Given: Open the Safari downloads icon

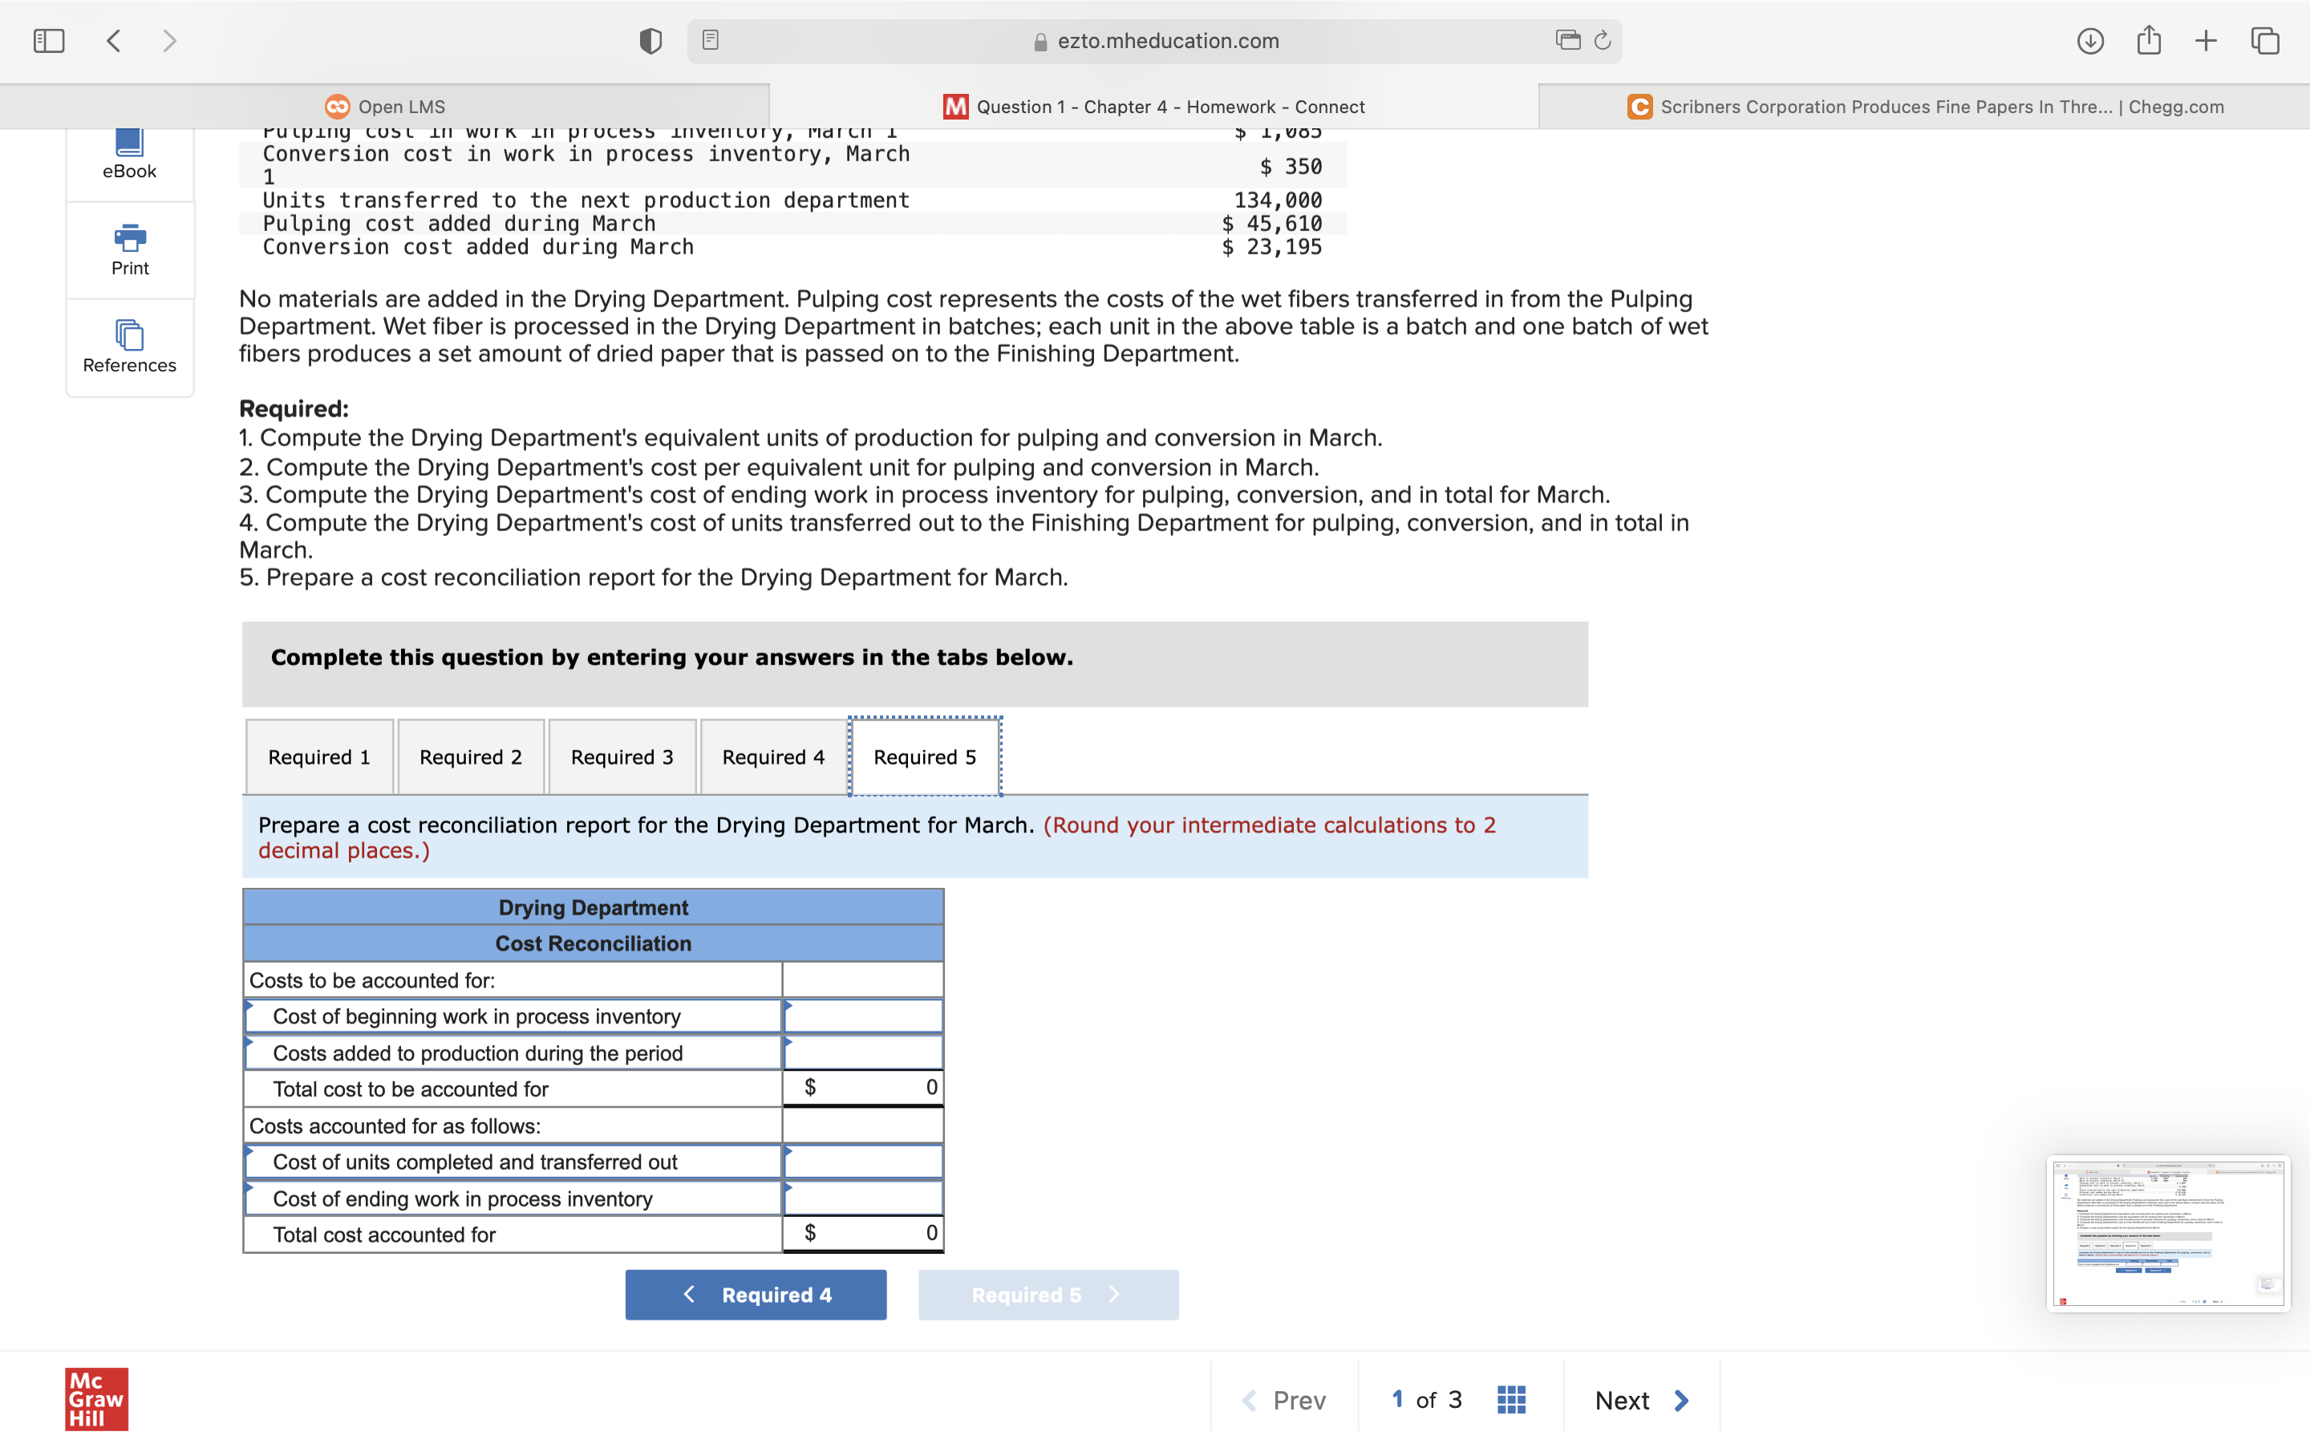Looking at the screenshot, I should click(x=2089, y=41).
